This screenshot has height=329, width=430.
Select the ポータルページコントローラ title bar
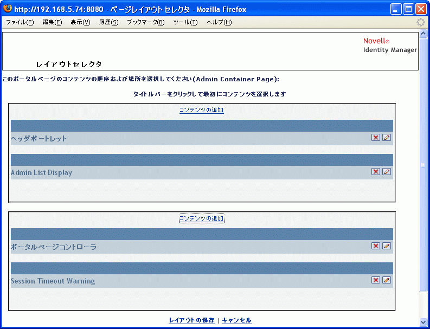coord(202,234)
